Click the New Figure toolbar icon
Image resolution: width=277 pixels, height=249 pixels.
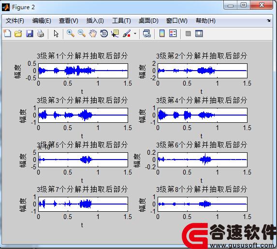click(x=7, y=33)
